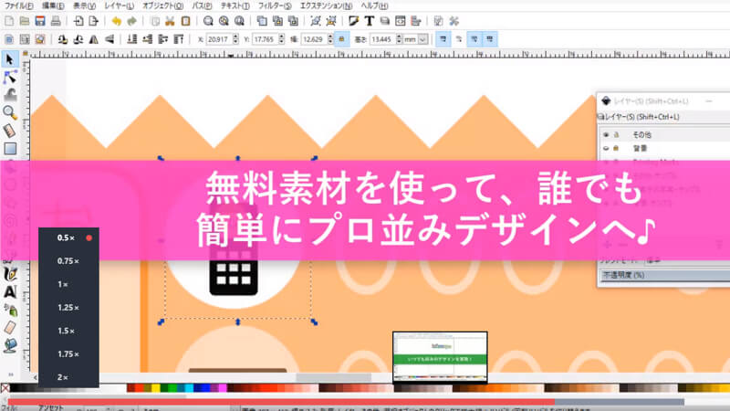
Task: Choose 1.25× playback speed
Action: [x=68, y=308]
